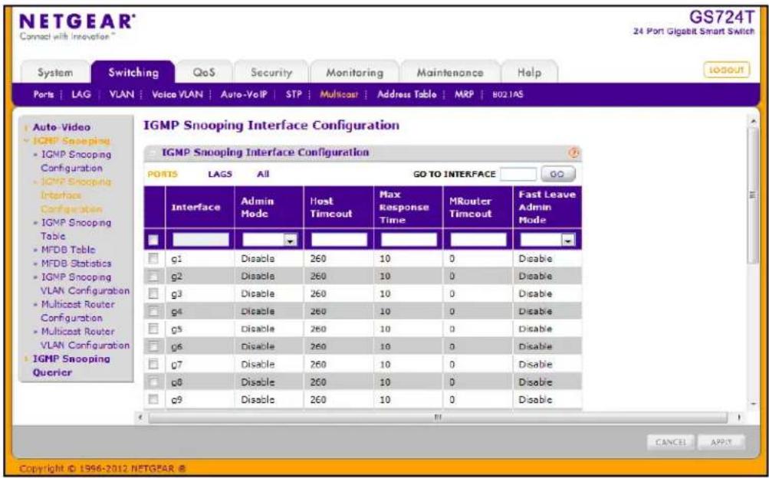The width and height of the screenshot is (769, 478).
Task: Click the GO TO INTERFACE input field
Action: 518,174
